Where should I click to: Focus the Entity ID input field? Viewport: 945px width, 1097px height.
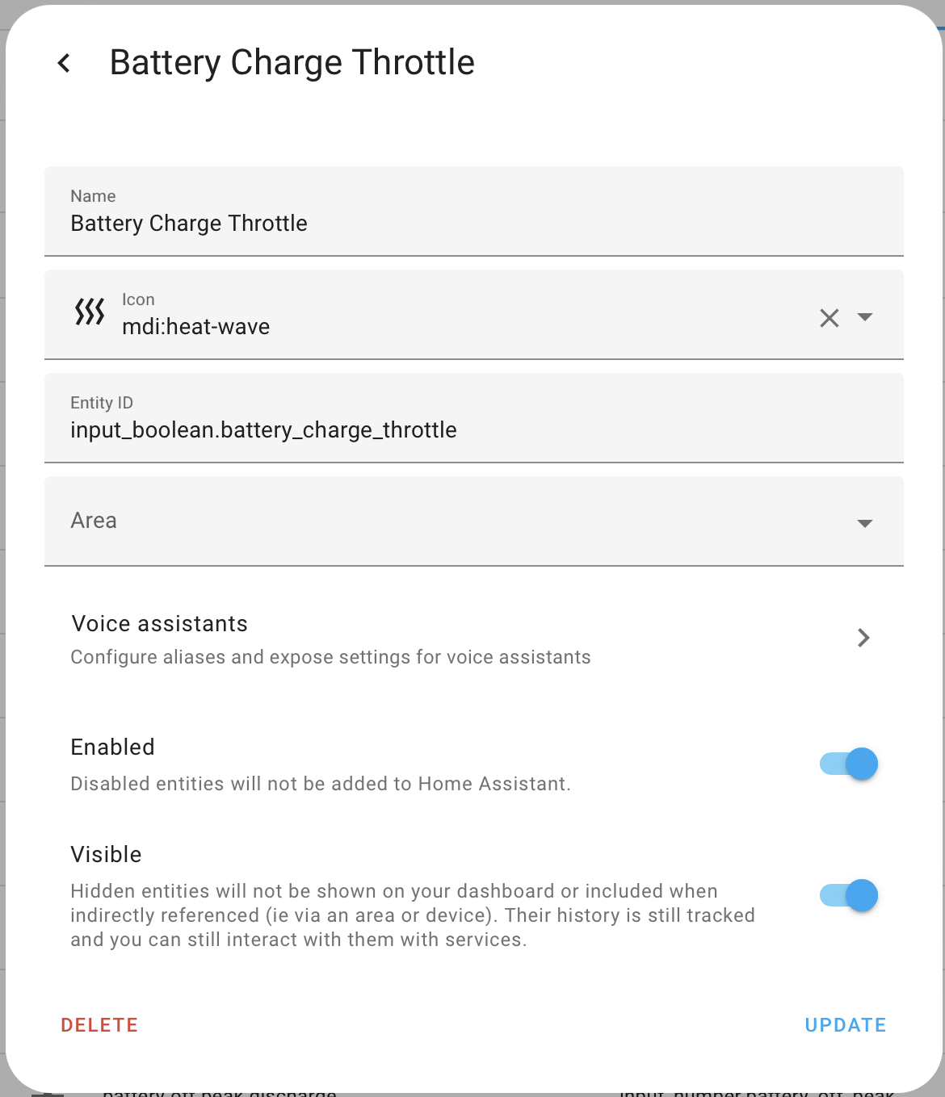pos(473,429)
